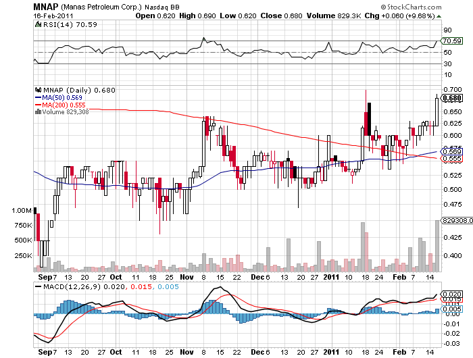Click the Volume 829,308 legend label
Image resolution: width=473 pixels, height=358 pixels.
[x=66, y=112]
